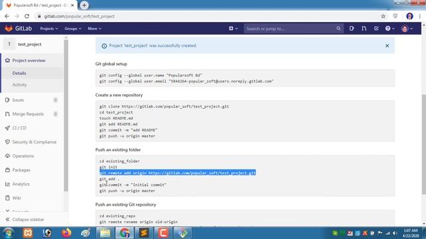Open the Help question mark menu

390,29
